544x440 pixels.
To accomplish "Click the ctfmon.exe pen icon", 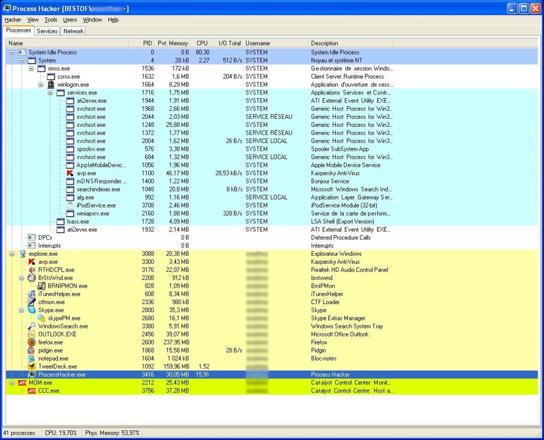I will click(32, 302).
